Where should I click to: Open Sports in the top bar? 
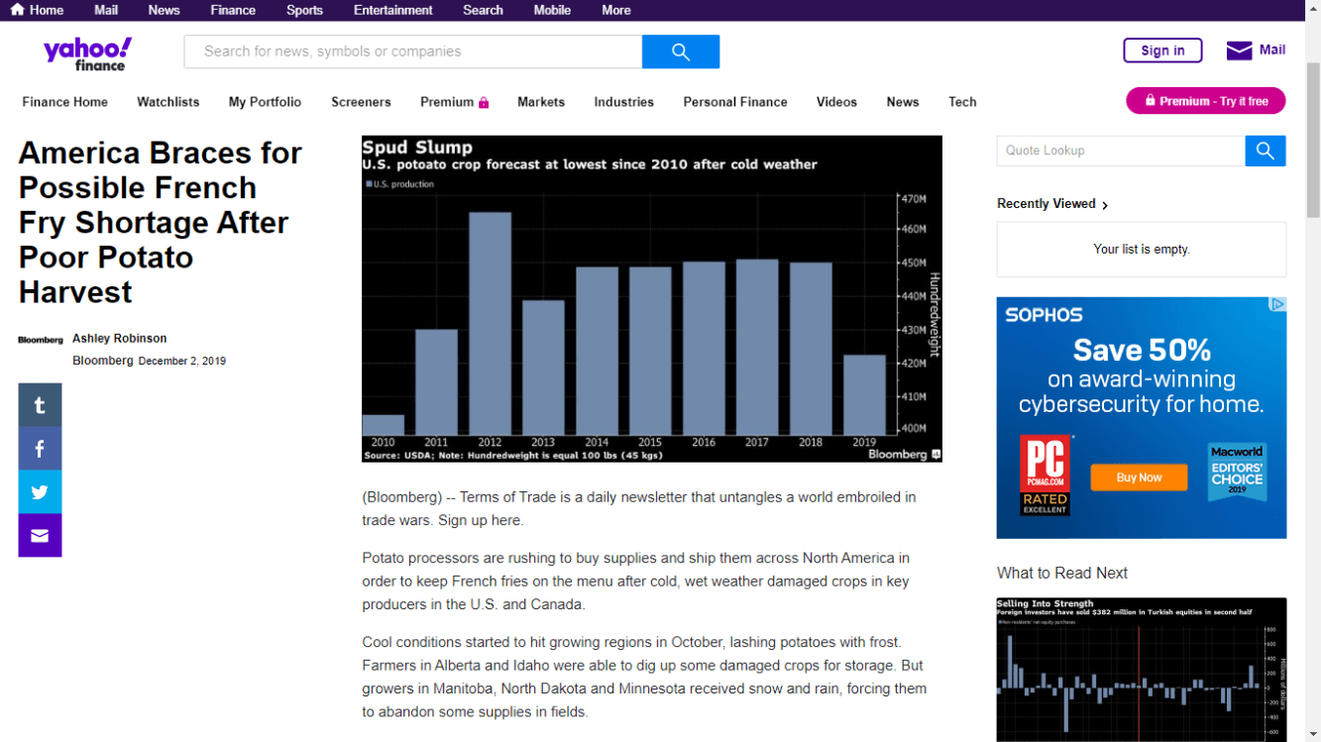coord(304,10)
